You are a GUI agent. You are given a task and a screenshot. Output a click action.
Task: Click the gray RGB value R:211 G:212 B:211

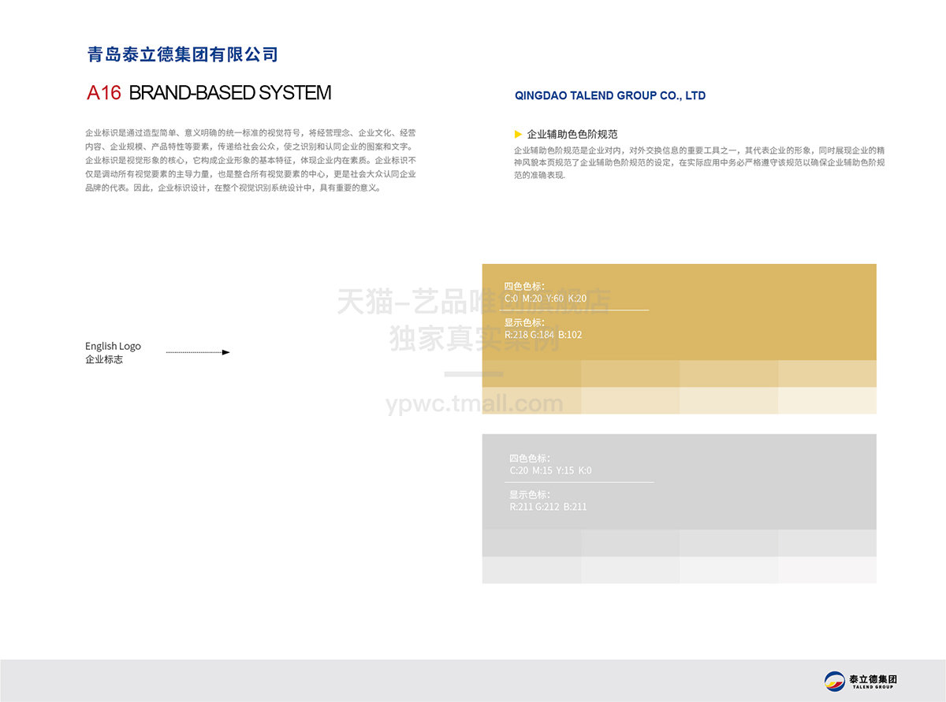click(x=548, y=507)
